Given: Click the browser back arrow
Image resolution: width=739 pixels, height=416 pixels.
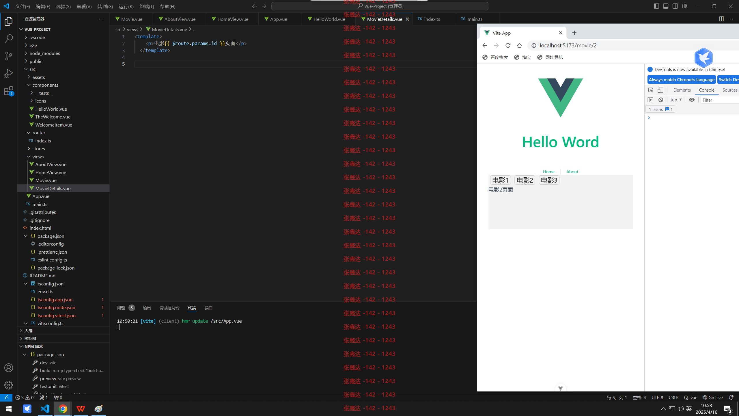Looking at the screenshot, I should 485,45.
